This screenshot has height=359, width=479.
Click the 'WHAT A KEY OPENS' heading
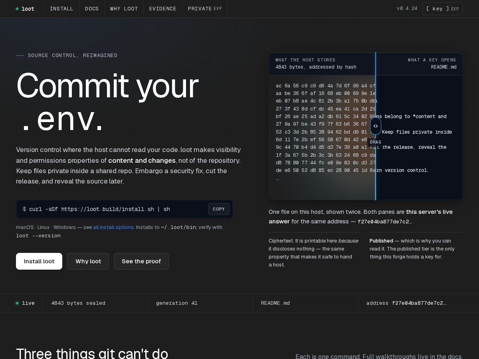pos(432,60)
